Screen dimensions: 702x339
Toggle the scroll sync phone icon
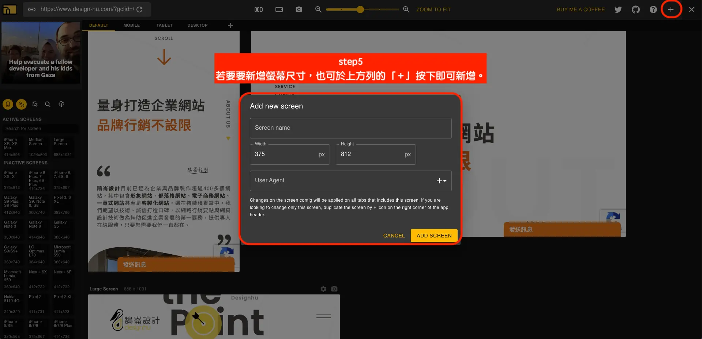[x=8, y=104]
